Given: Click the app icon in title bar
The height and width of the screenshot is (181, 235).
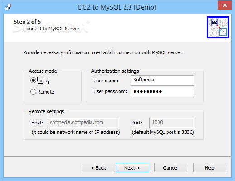Looking at the screenshot, I should pos(8,7).
